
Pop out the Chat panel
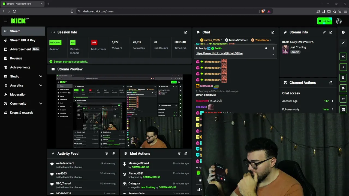coord(273,32)
